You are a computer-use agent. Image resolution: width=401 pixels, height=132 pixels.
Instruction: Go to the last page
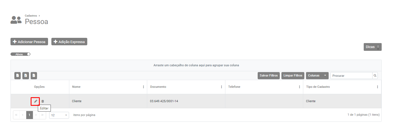point(43,115)
